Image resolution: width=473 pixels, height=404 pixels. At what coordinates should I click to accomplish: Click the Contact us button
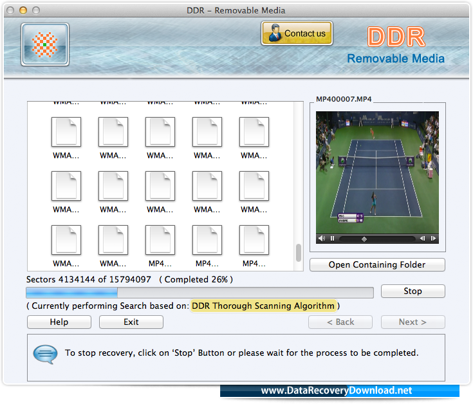click(297, 33)
